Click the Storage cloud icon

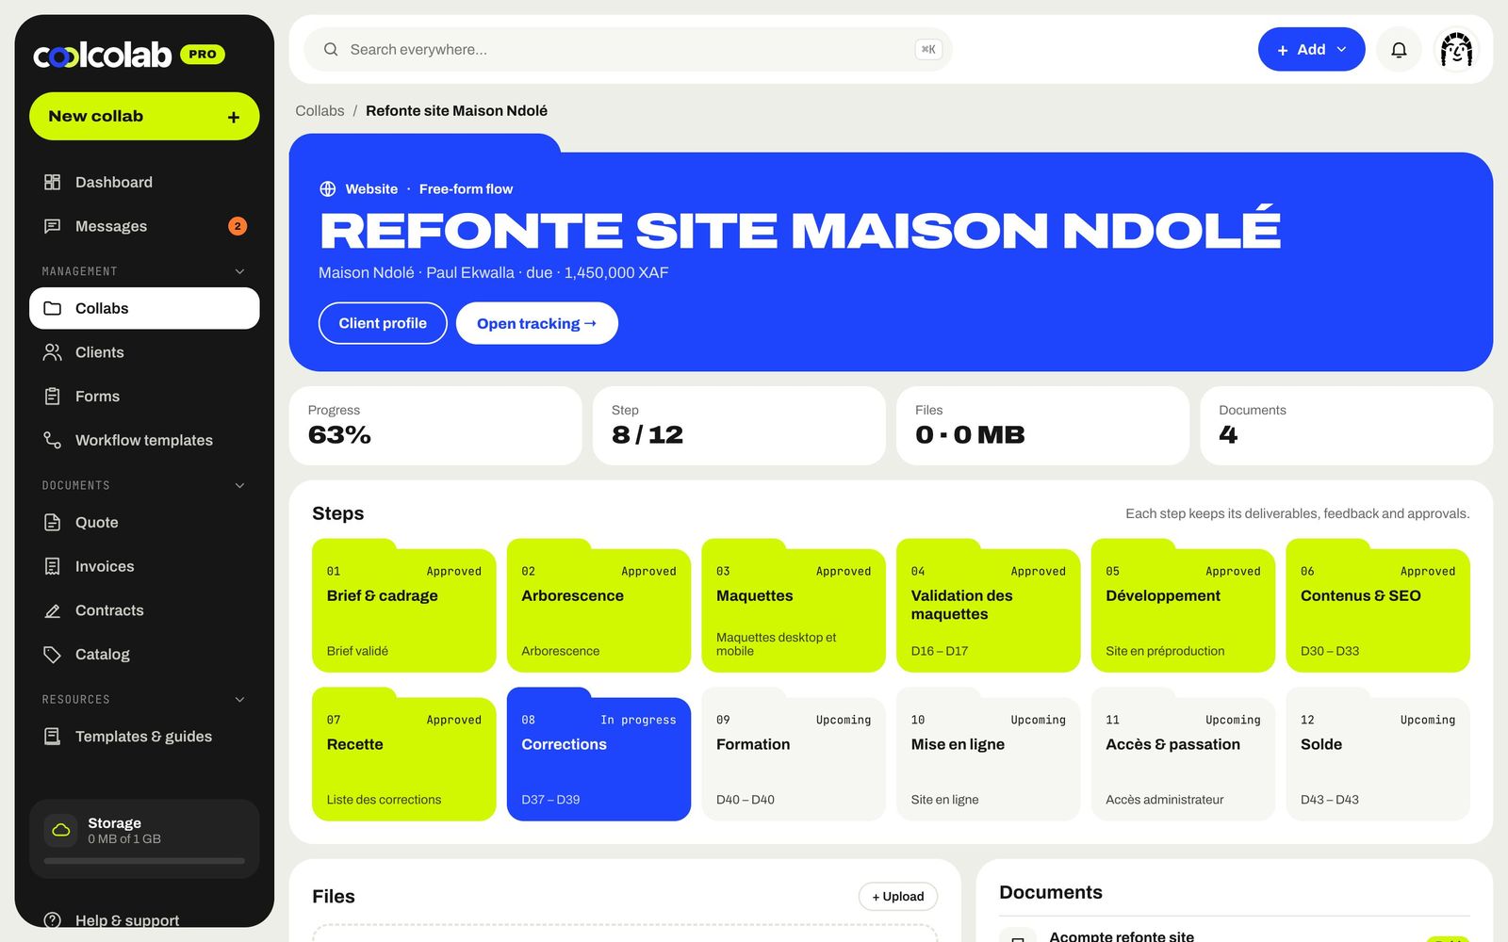61,830
